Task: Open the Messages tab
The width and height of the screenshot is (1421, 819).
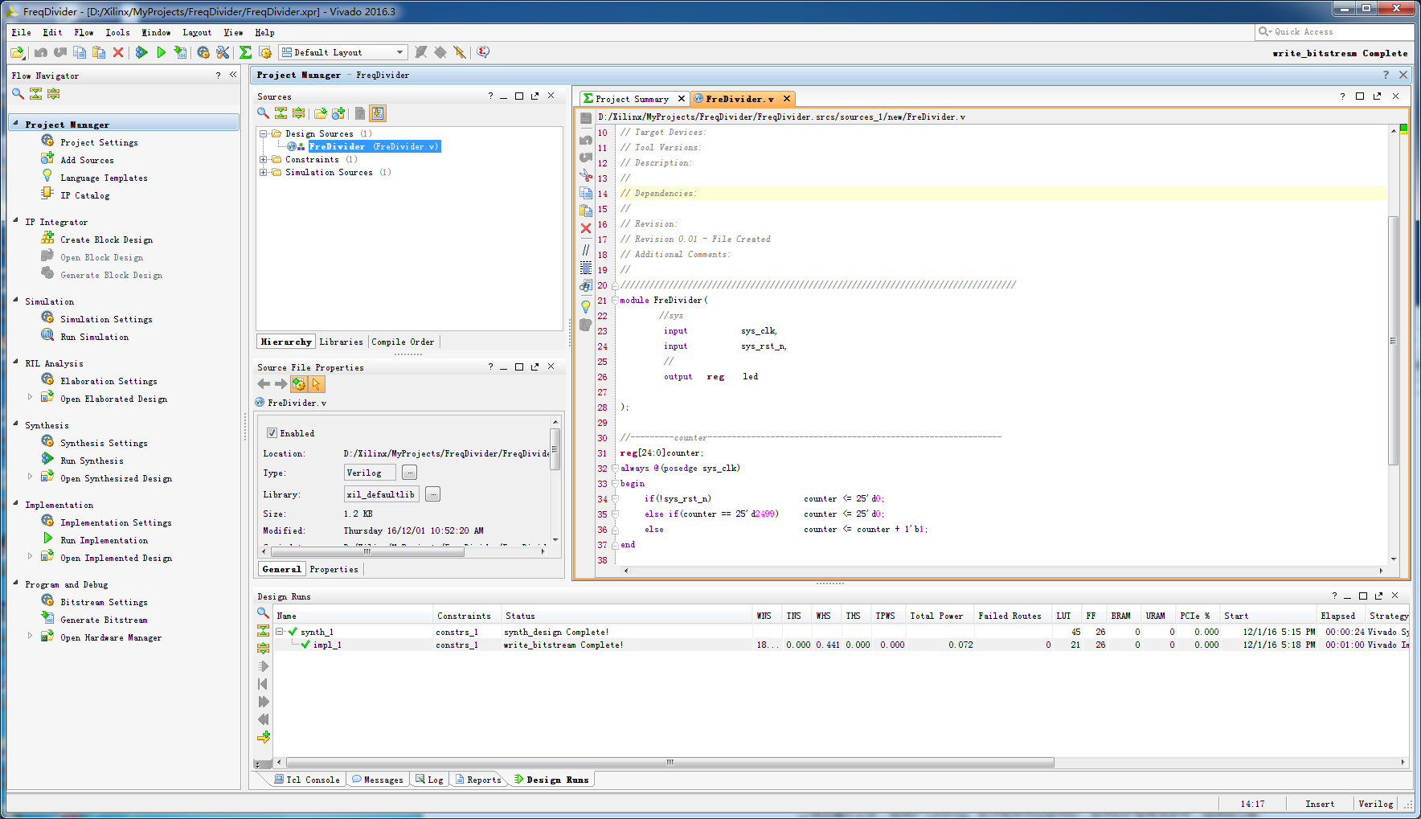Action: point(377,780)
